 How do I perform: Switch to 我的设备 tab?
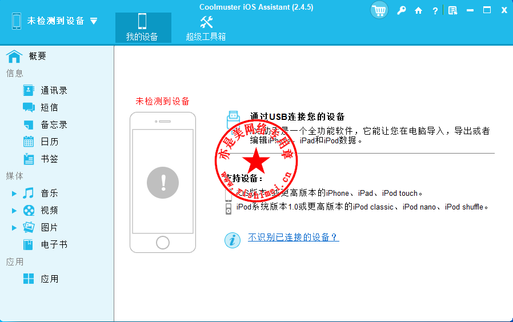pos(143,27)
